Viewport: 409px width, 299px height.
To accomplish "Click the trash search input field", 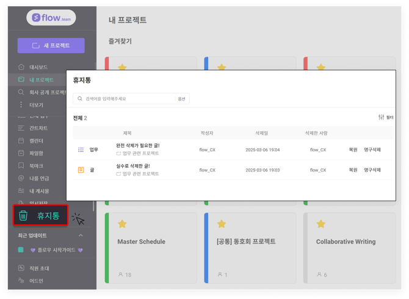I will click(x=125, y=99).
